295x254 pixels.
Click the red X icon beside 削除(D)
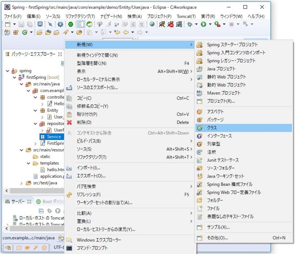coord(69,123)
